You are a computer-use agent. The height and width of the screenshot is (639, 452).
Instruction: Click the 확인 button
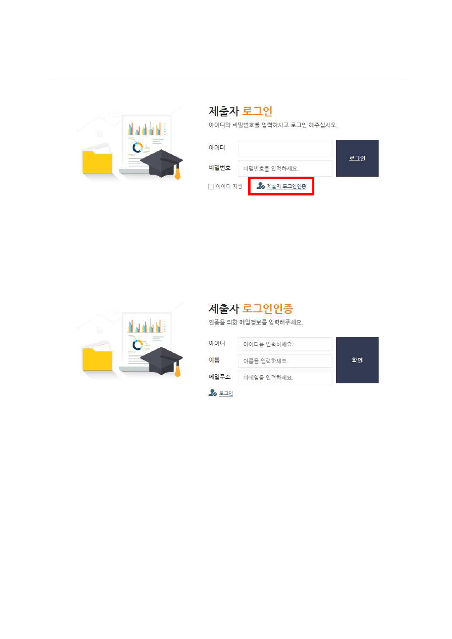[357, 360]
